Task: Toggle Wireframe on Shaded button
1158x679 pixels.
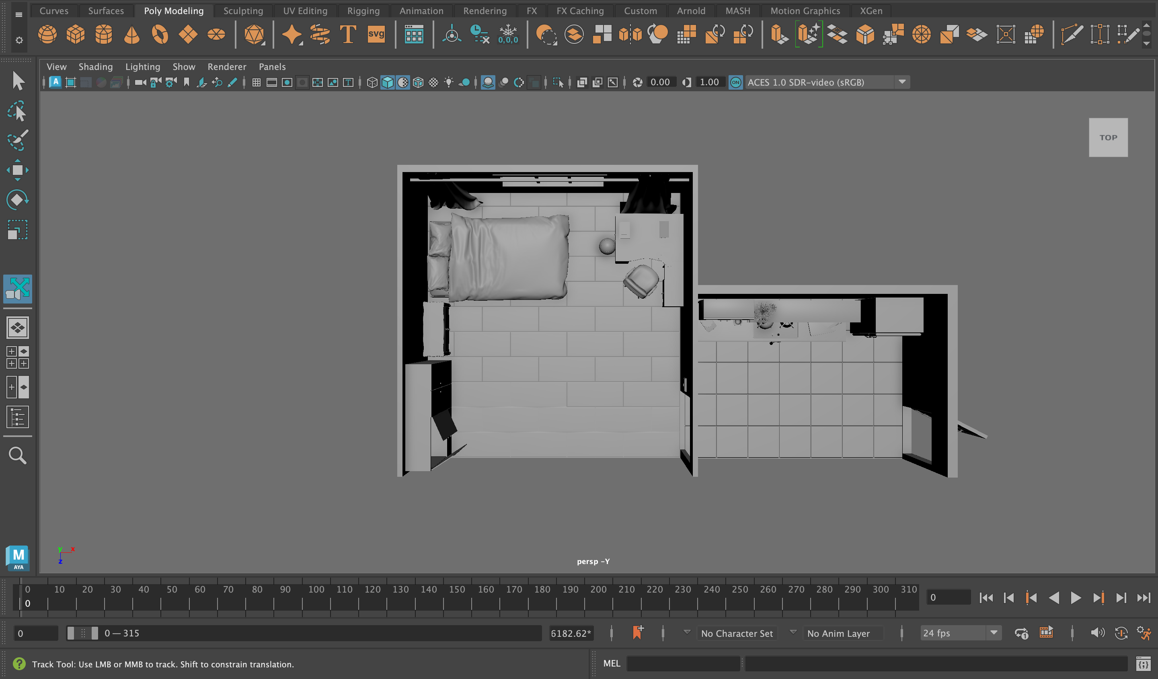Action: [x=418, y=82]
